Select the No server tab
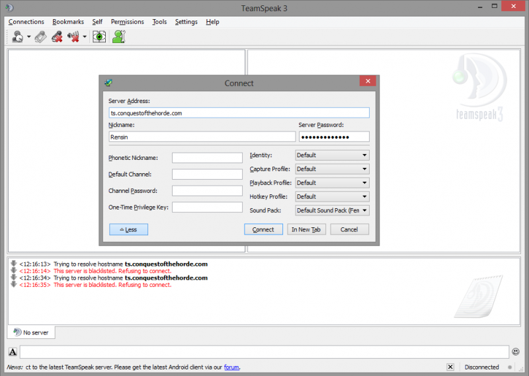 point(31,332)
